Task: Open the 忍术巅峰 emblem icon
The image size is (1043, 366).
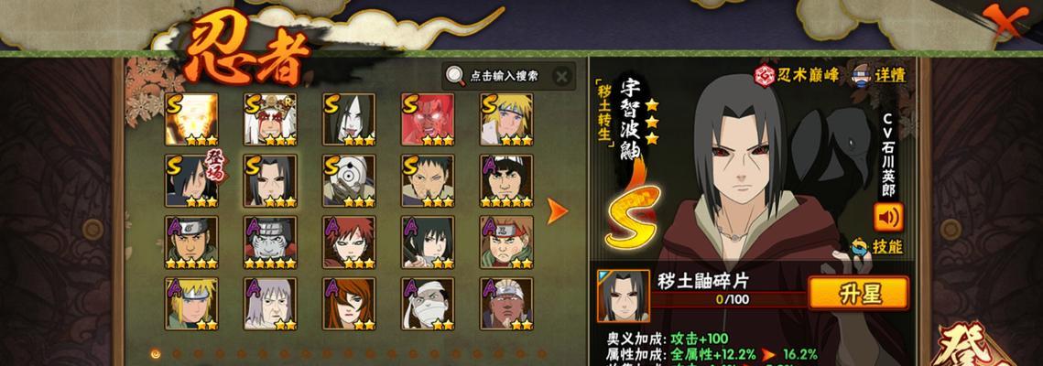Action: pyautogui.click(x=796, y=74)
